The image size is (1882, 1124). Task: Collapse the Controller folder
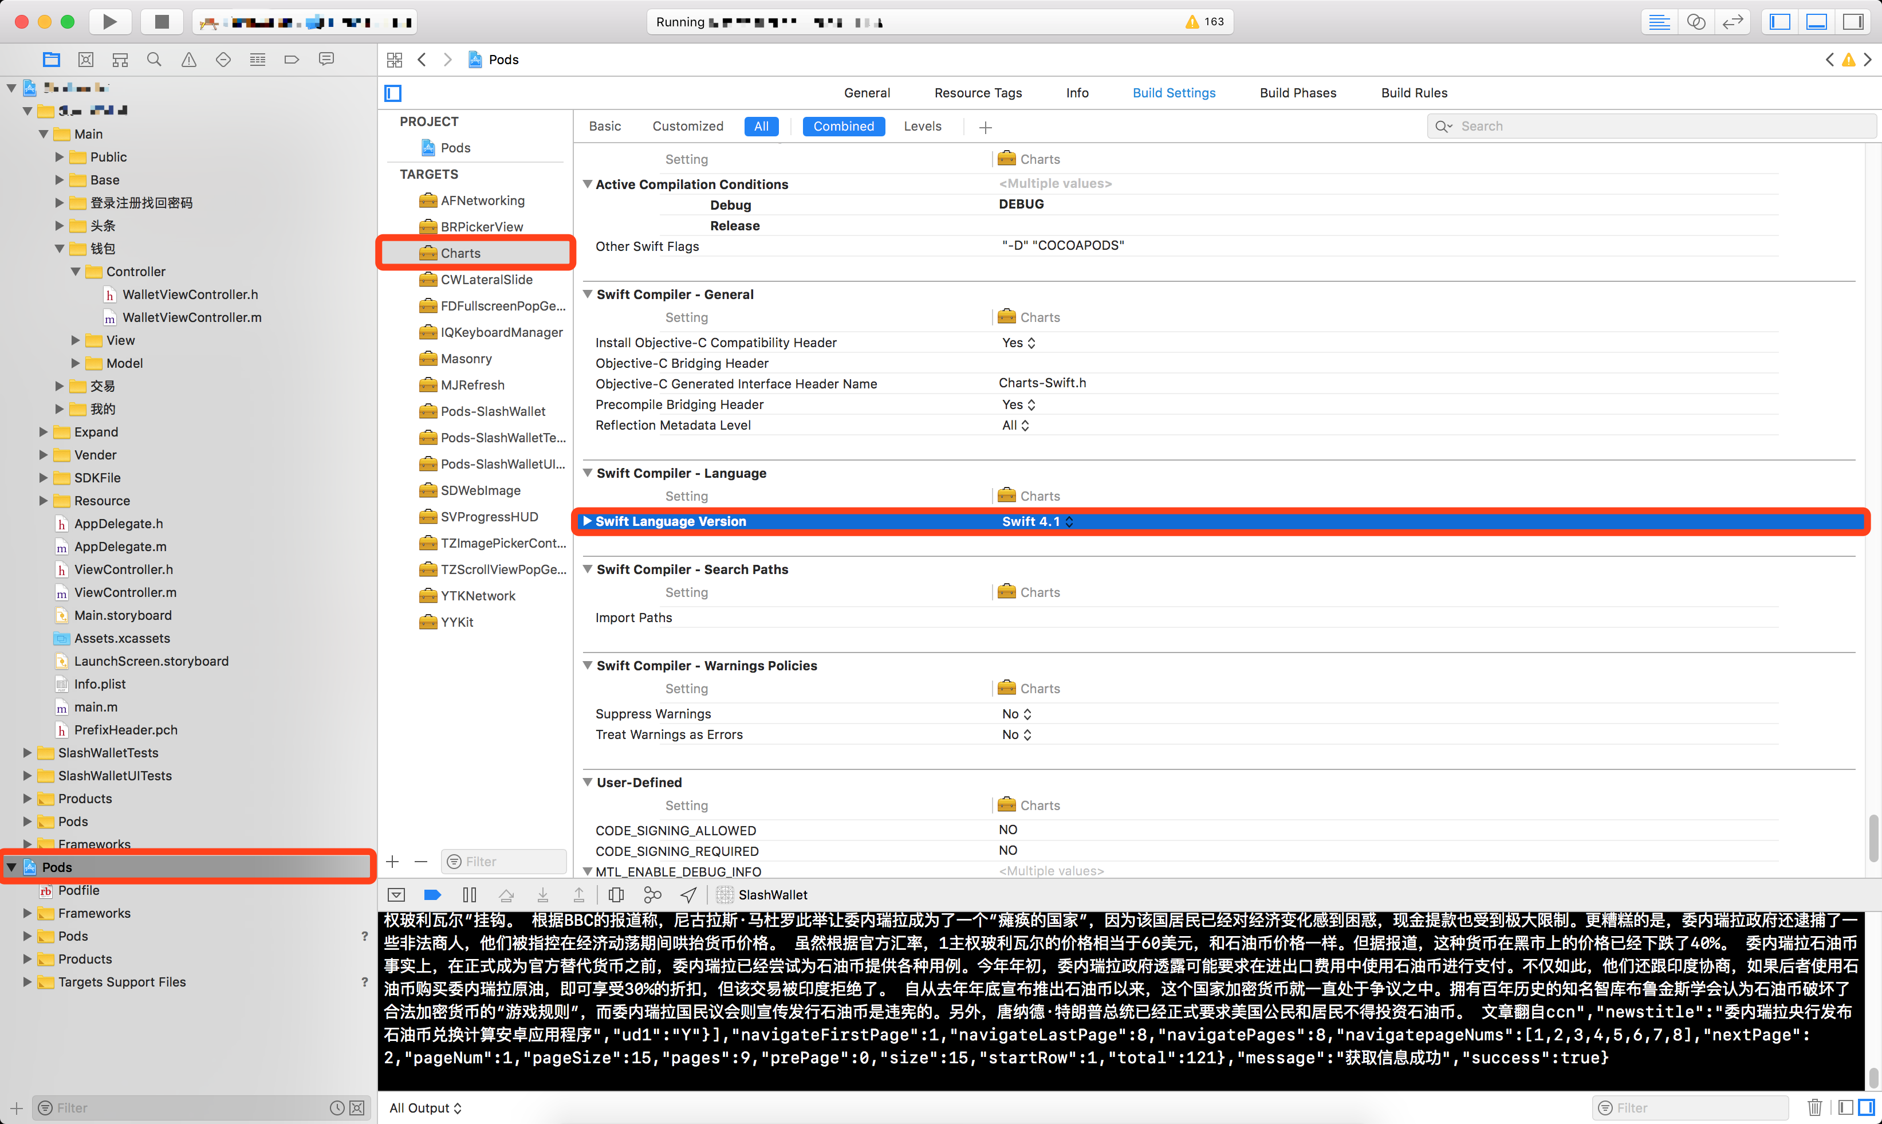(75, 271)
